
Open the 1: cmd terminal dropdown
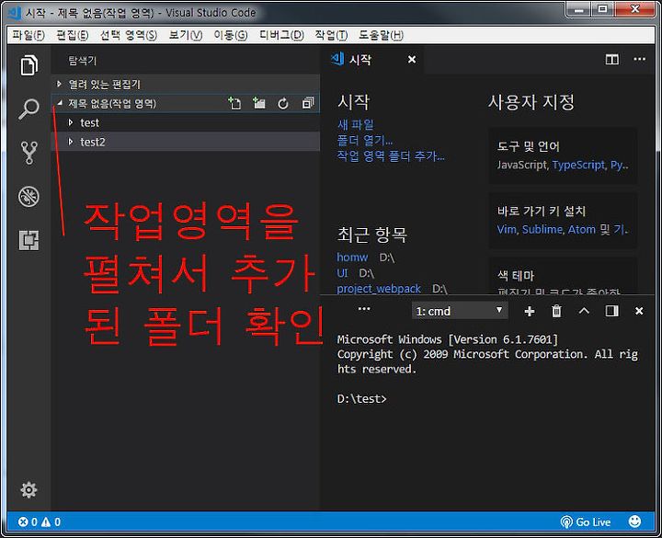tap(460, 311)
